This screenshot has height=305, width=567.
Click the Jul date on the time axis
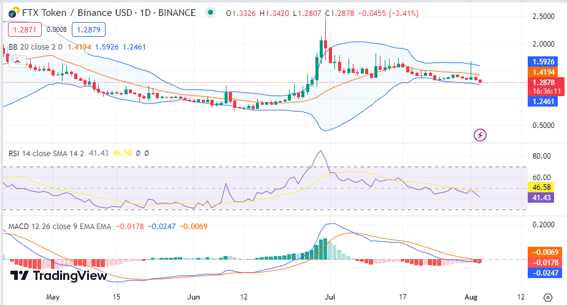(x=330, y=297)
